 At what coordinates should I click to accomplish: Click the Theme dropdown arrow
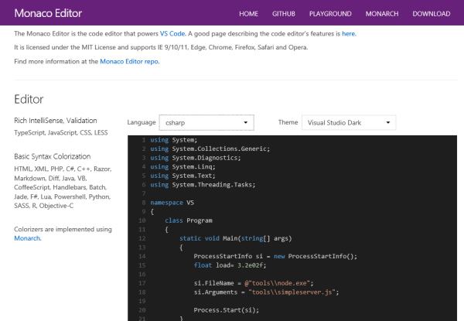pos(387,122)
